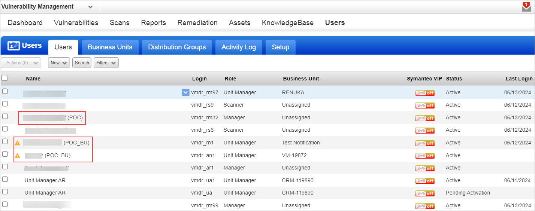Viewport: 535px width, 211px height.
Task: Click Symantec VIP off icon for vmdr_ua
Action: pyautogui.click(x=424, y=193)
